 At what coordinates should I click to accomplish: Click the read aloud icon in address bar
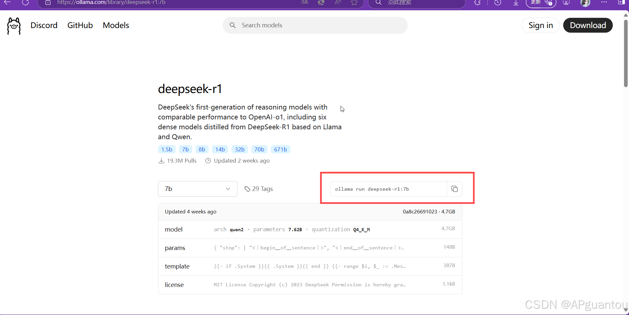click(x=338, y=2)
